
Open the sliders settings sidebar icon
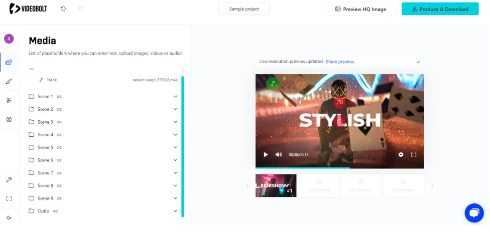pos(9,100)
